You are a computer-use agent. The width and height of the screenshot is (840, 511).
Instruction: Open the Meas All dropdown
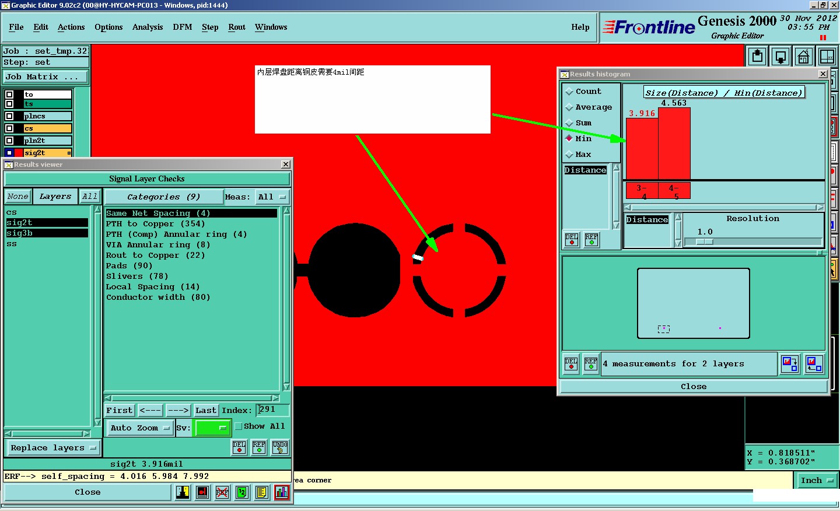[x=272, y=197]
